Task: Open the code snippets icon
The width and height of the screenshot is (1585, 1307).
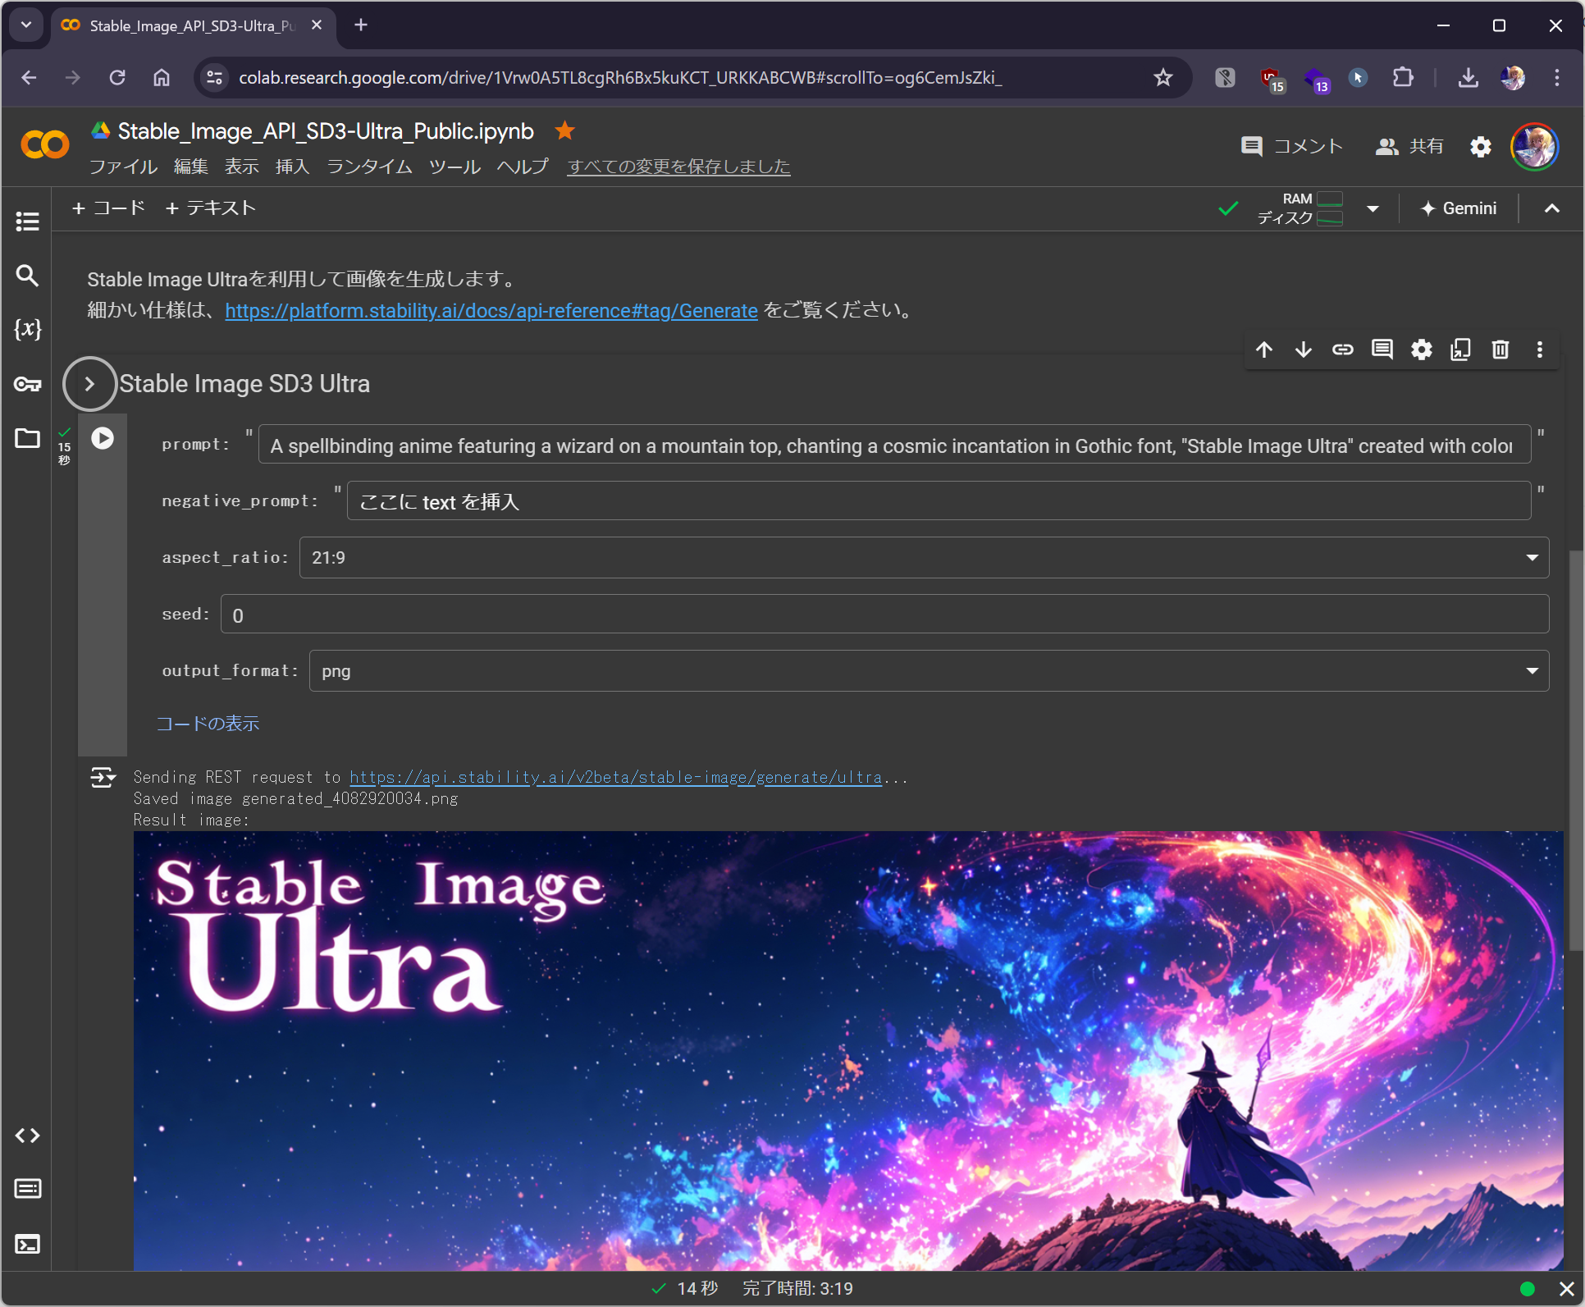Action: pyautogui.click(x=27, y=1136)
